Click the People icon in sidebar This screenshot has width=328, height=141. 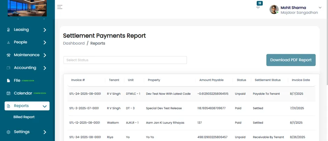[x=8, y=42]
